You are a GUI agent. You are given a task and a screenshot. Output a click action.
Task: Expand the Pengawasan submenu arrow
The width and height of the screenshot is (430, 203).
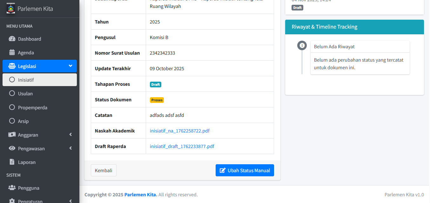71,148
